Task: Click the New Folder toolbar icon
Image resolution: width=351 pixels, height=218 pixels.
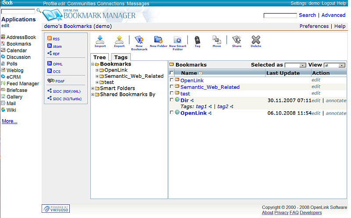Action: (158, 41)
